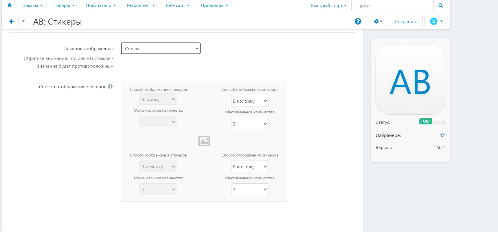Viewport: 498px width, 232px height.
Task: Click the Сохранить button
Action: (406, 21)
